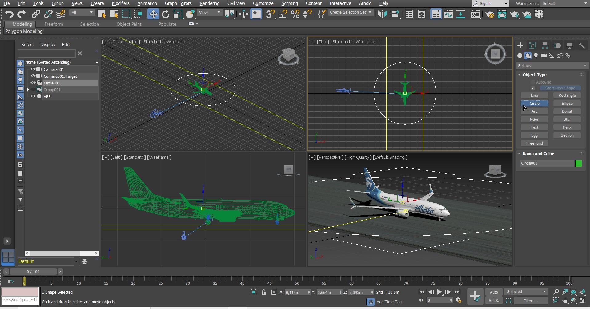
Task: Click the Undo arrow icon
Action: (x=9, y=14)
